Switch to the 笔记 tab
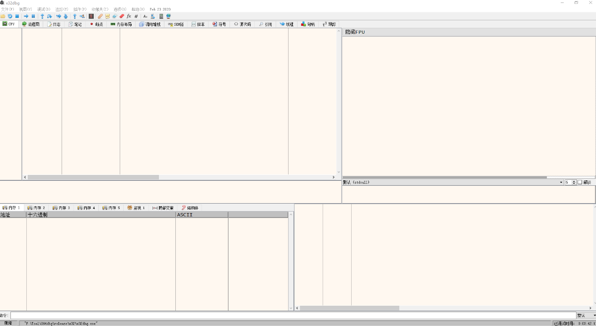The height and width of the screenshot is (326, 596). [75, 24]
